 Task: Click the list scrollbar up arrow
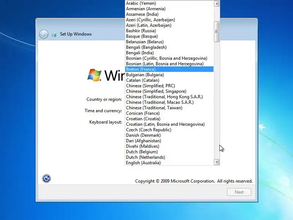click(x=216, y=4)
